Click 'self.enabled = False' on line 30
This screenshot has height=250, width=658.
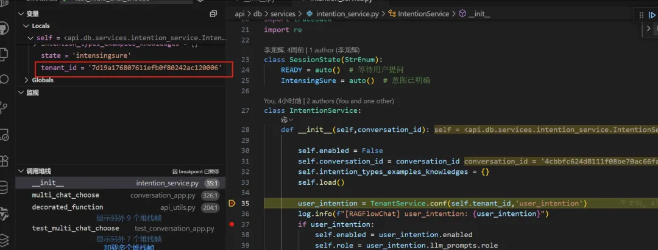coord(341,151)
